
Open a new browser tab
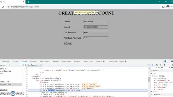tap(29, 2)
